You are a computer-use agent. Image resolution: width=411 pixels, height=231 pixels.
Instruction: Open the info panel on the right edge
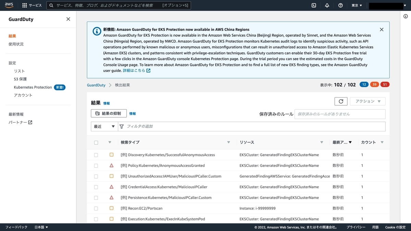pyautogui.click(x=406, y=16)
